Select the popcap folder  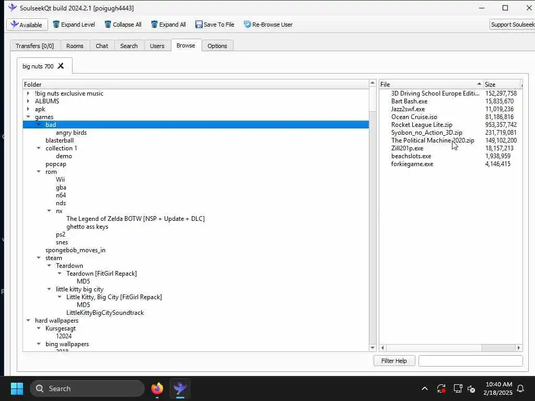coord(56,163)
